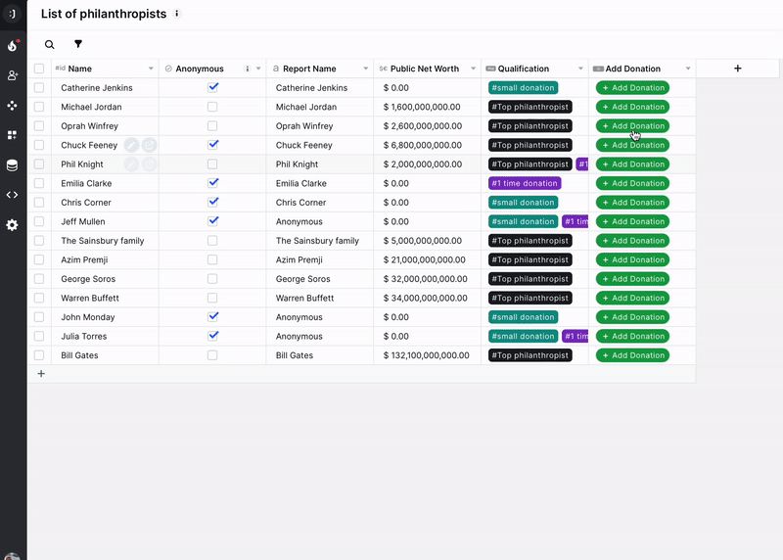
Task: Click open record icon on Chuck Feeney row
Action: (150, 145)
